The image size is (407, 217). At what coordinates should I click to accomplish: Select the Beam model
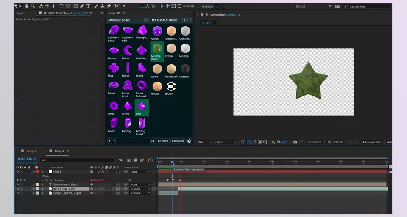[114, 124]
